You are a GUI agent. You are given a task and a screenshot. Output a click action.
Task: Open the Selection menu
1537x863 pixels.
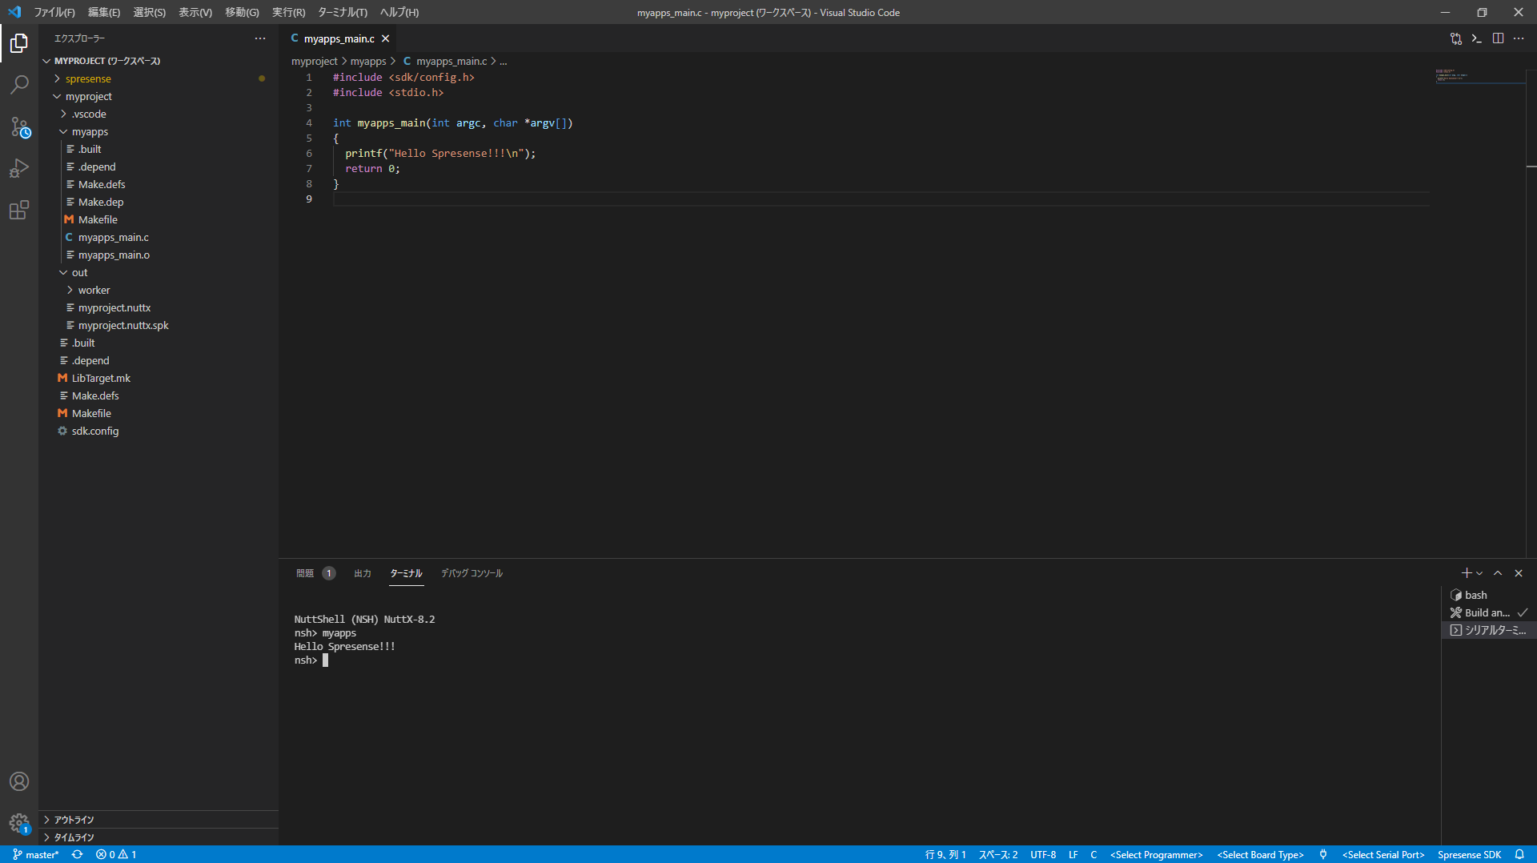pyautogui.click(x=150, y=12)
